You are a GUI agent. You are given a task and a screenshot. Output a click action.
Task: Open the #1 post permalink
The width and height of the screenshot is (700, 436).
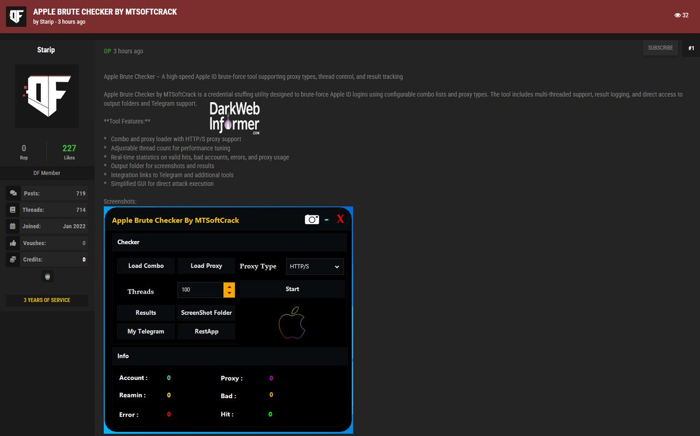tap(691, 48)
